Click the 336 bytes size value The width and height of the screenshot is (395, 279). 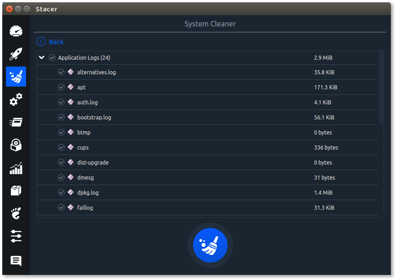[x=326, y=148]
